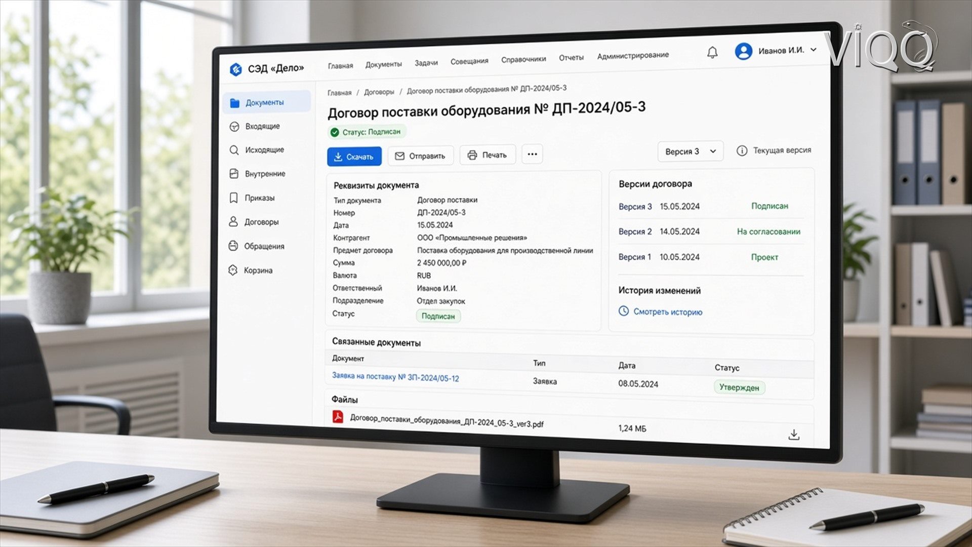Click the red PDF file icon

pyautogui.click(x=338, y=417)
